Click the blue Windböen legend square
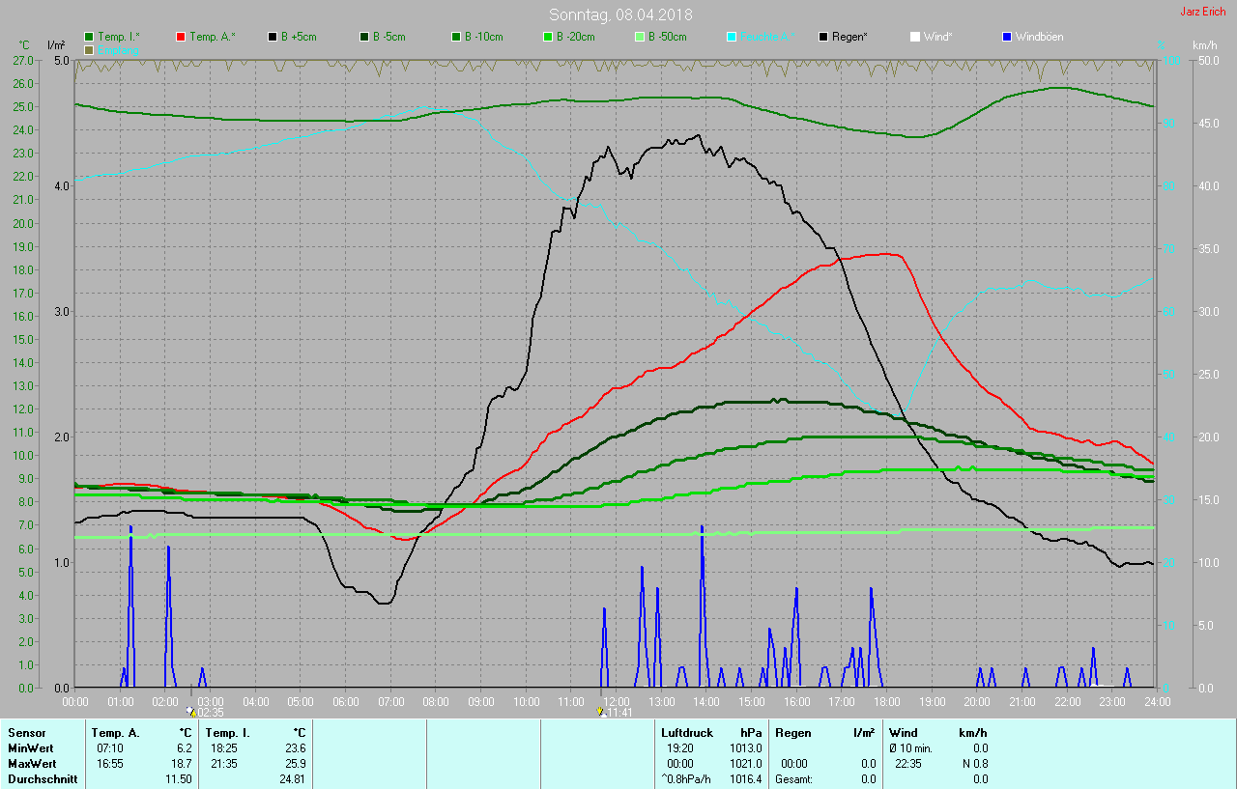 point(1007,37)
